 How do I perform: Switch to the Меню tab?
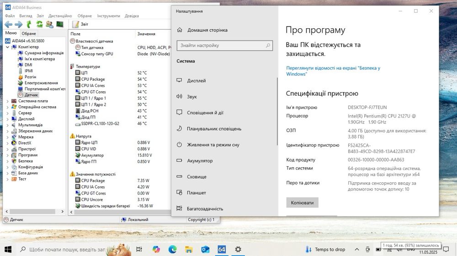click(x=11, y=33)
